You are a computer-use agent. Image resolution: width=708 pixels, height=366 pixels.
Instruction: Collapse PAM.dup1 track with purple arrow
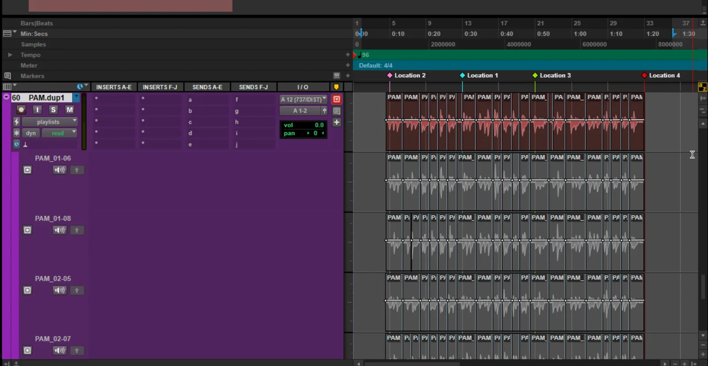[x=6, y=97]
